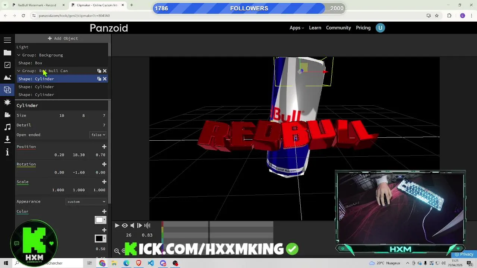The height and width of the screenshot is (268, 477).
Task: Zoom out the timeline magnifier
Action: point(117,251)
